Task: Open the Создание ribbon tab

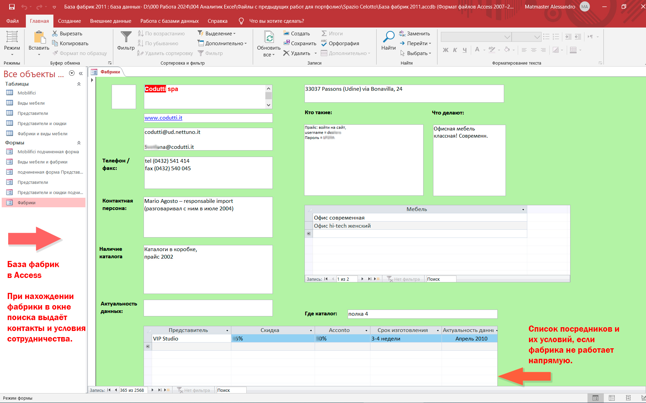Action: (69, 21)
